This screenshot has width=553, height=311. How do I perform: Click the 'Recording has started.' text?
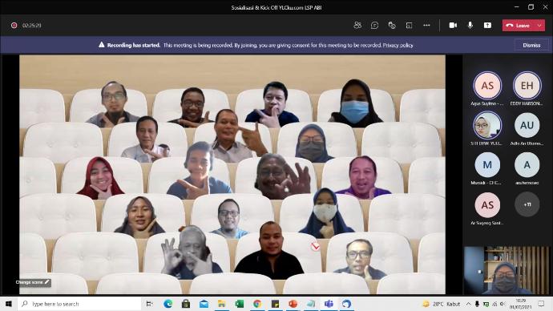(x=134, y=45)
